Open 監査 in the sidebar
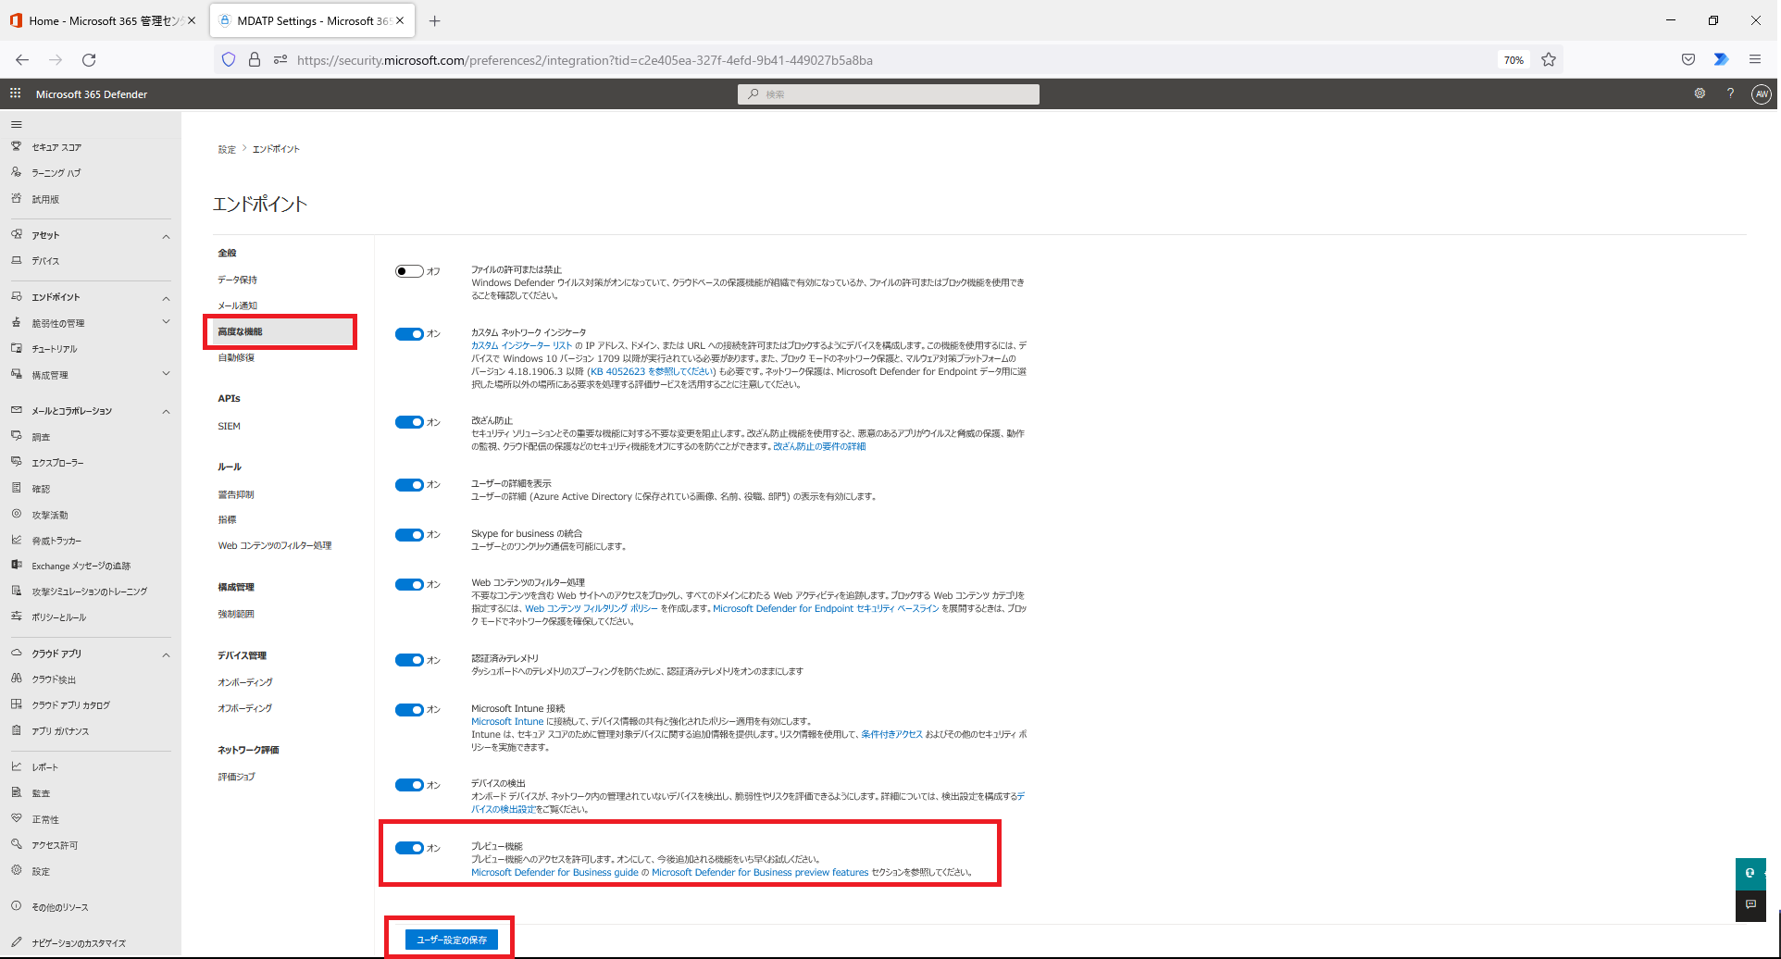 (42, 793)
